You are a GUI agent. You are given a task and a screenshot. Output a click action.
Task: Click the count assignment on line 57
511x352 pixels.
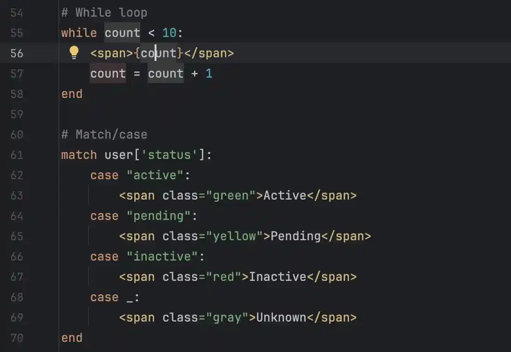click(x=108, y=73)
